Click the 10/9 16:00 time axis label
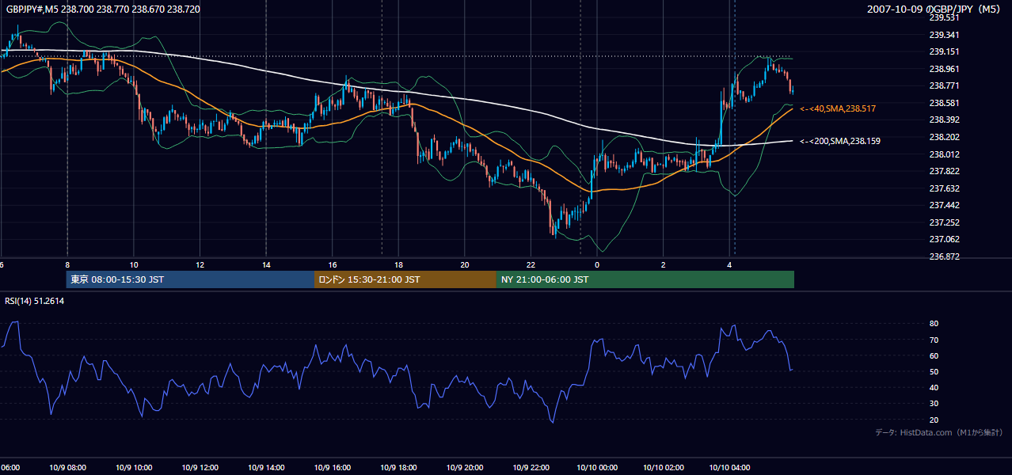Viewport: 1012px width, 475px height. coord(332,468)
